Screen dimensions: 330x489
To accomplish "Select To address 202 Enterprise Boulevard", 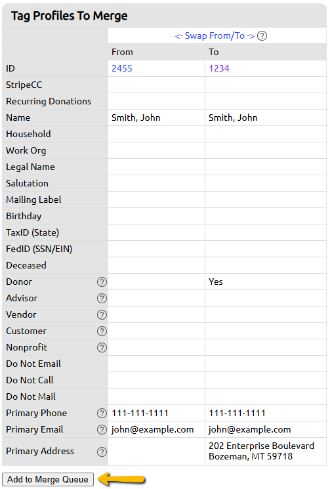I will (262, 446).
